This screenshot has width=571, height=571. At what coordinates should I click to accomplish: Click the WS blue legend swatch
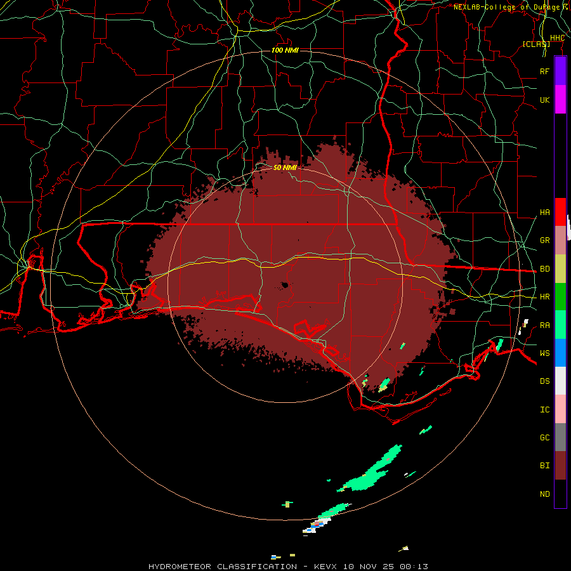[560, 353]
